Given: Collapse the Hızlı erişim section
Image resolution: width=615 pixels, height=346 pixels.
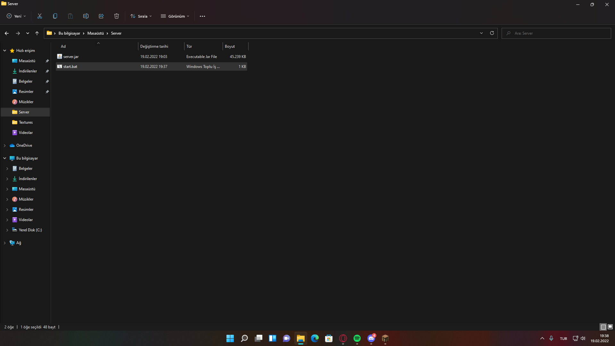Looking at the screenshot, I should pyautogui.click(x=5, y=51).
